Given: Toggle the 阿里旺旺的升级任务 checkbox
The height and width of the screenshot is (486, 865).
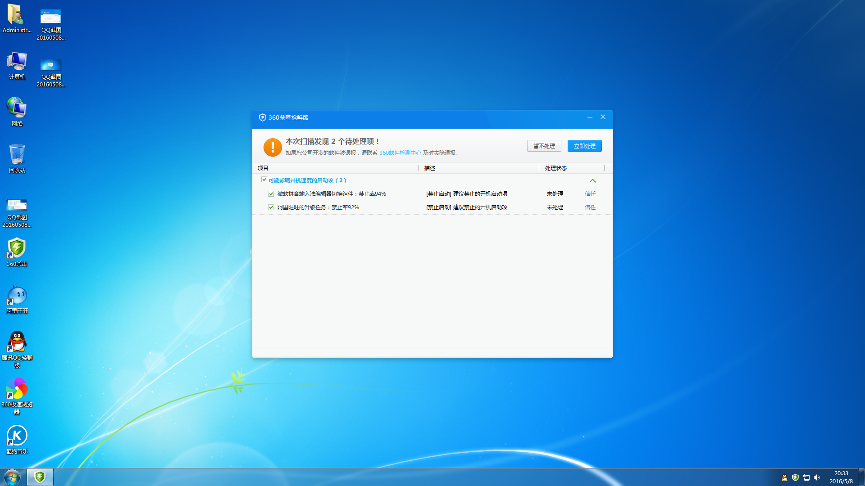Looking at the screenshot, I should click(271, 207).
